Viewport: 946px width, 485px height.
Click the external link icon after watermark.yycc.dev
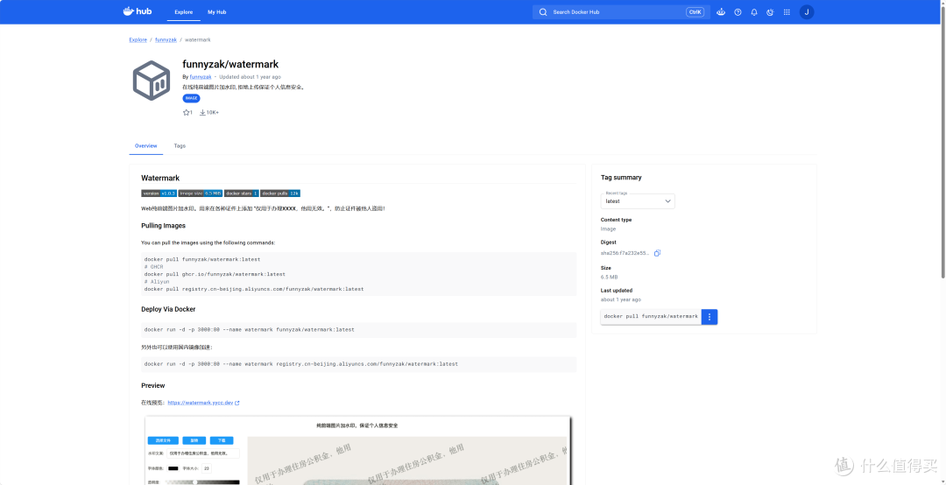(237, 403)
